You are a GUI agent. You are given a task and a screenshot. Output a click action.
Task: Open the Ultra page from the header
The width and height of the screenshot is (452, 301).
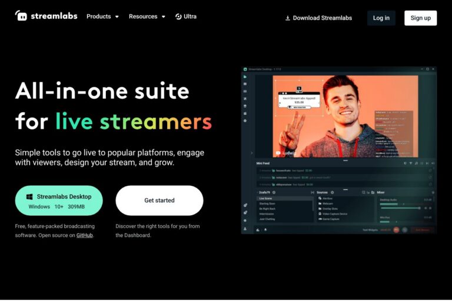(186, 17)
